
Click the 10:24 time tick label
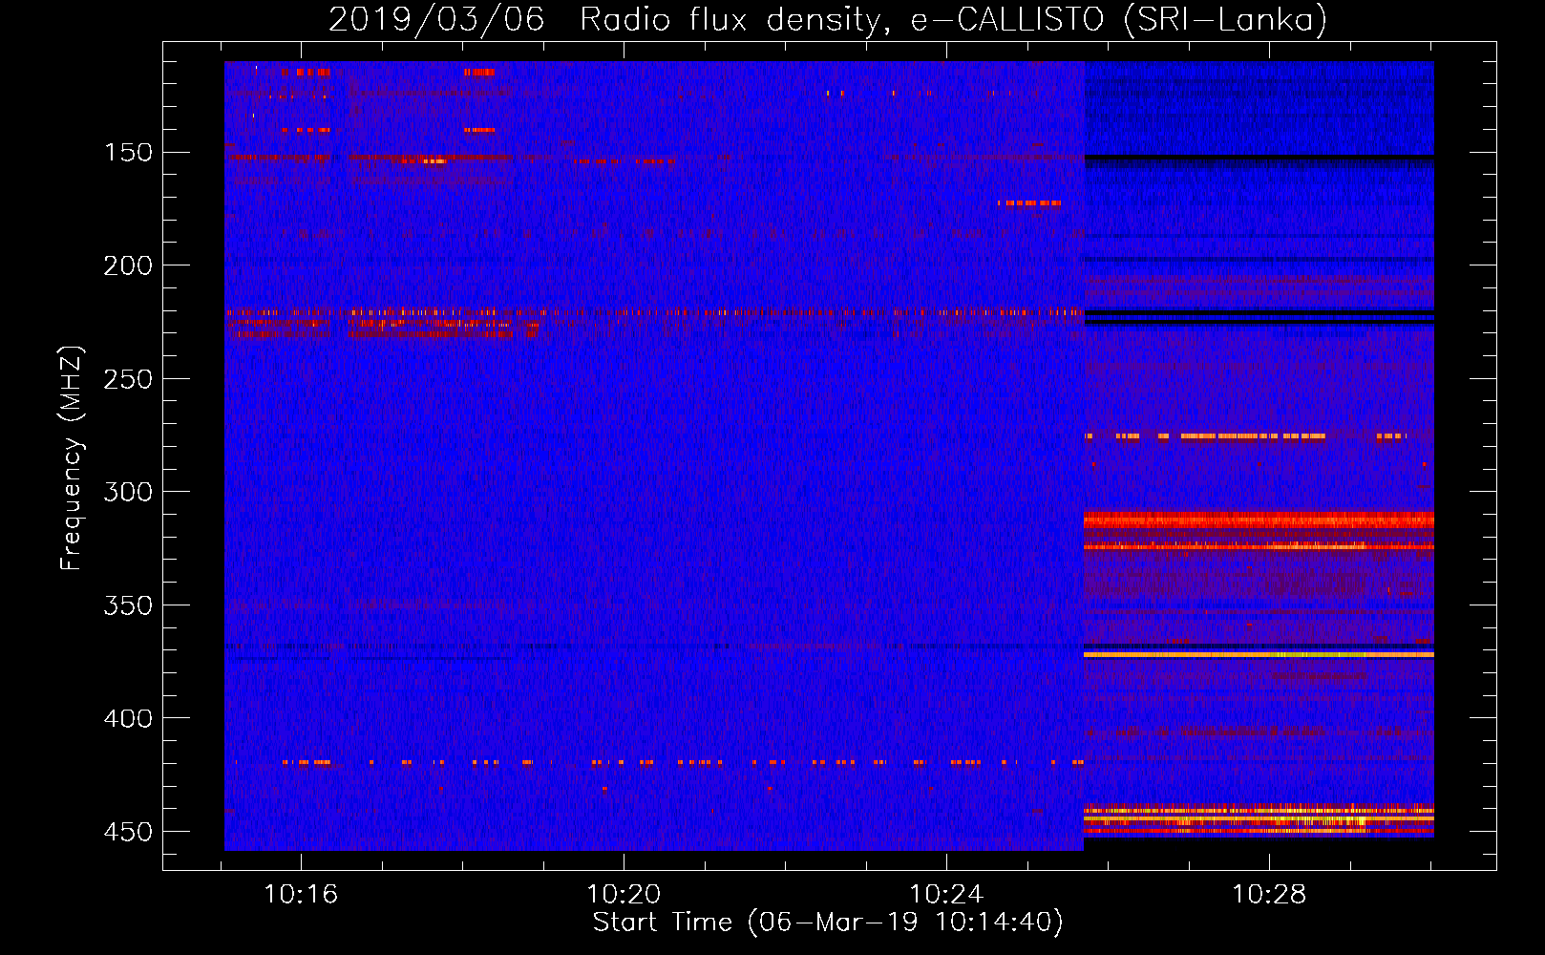(946, 895)
